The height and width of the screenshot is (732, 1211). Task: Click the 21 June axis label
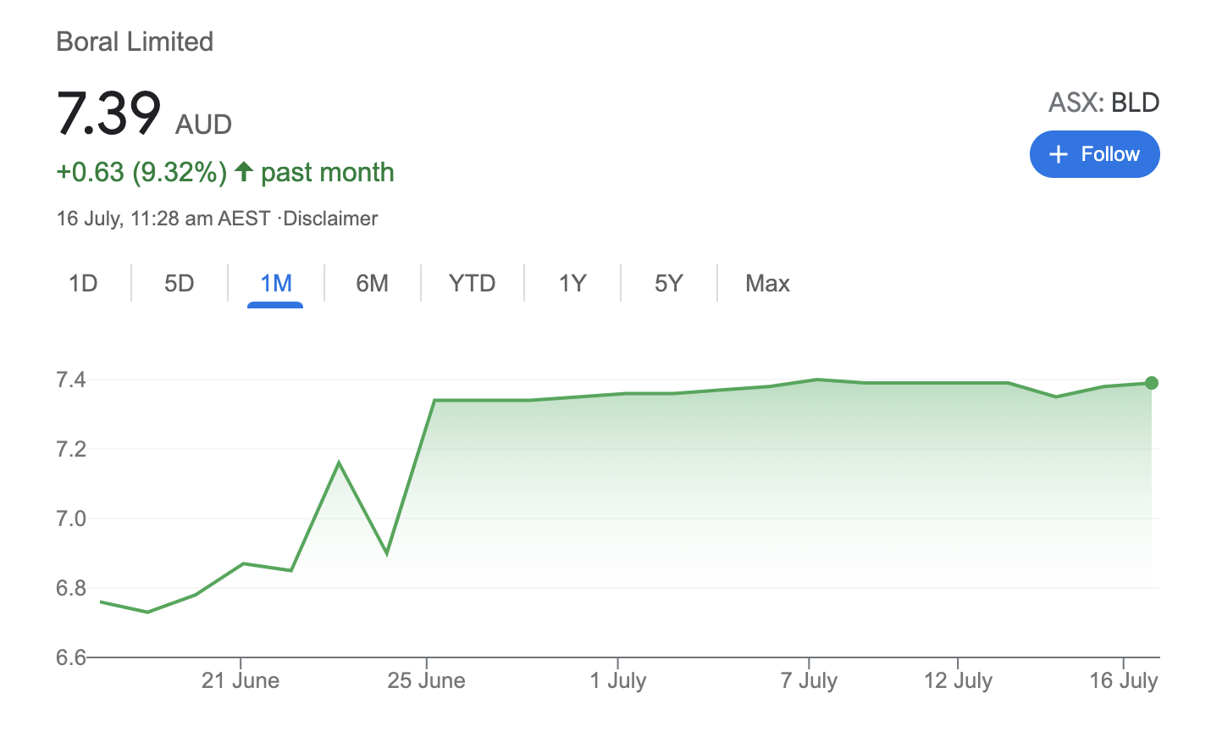pos(241,680)
